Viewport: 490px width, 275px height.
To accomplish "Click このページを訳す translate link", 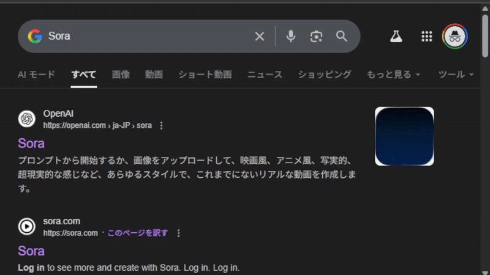I will click(138, 233).
